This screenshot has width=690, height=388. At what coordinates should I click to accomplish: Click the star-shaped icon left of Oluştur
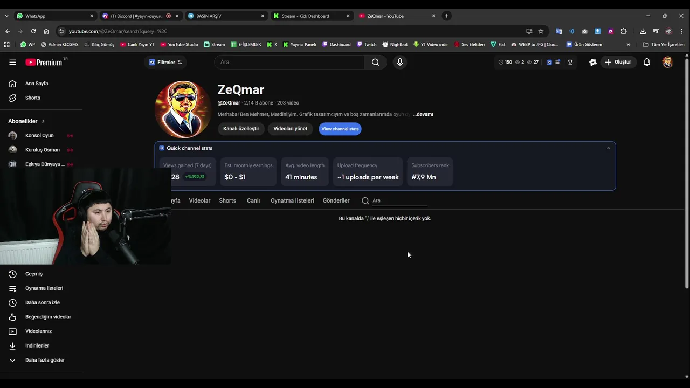(x=593, y=62)
